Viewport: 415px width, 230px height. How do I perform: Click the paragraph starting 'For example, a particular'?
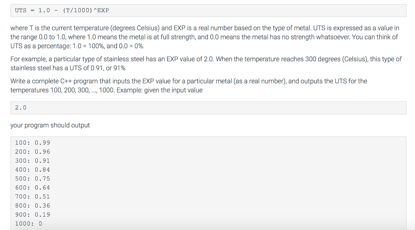coord(205,63)
